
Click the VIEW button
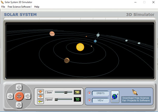pyautogui.click(x=100, y=100)
